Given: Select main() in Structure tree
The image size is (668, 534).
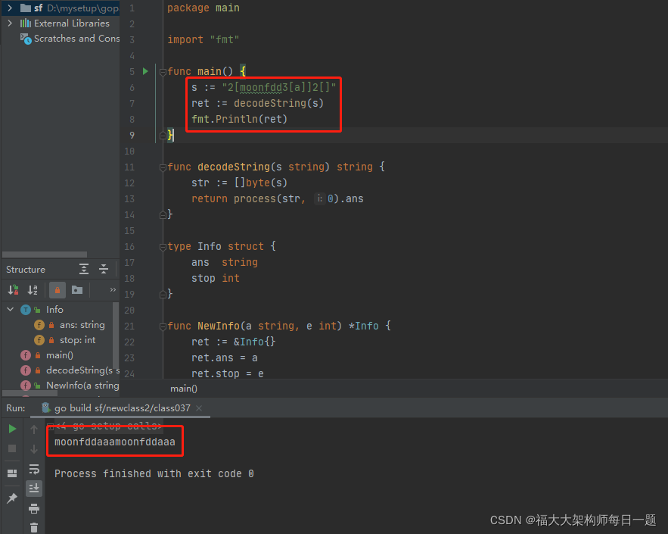Looking at the screenshot, I should (60, 354).
